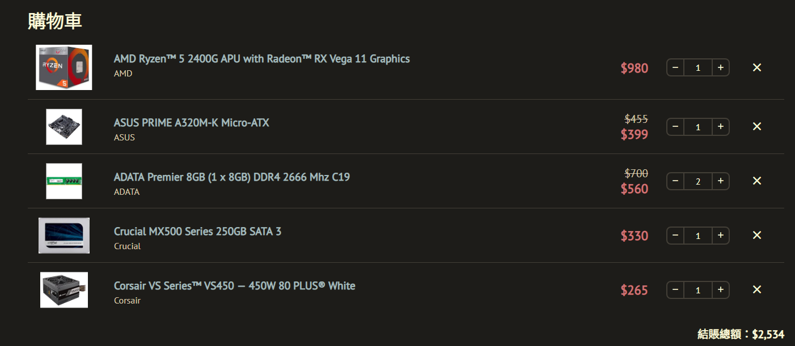
Task: Increase quantity of AMD Ryzen 5 2400G
Action: pyautogui.click(x=720, y=67)
